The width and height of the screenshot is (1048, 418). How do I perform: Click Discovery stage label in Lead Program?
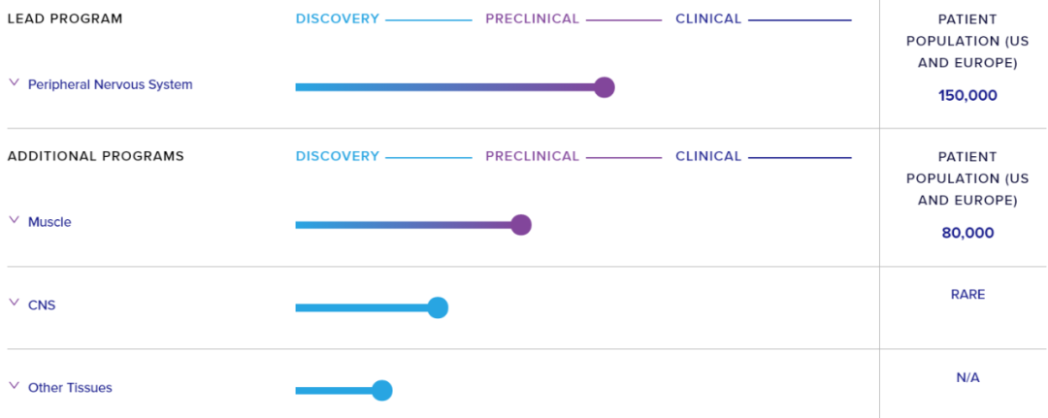pos(338,18)
